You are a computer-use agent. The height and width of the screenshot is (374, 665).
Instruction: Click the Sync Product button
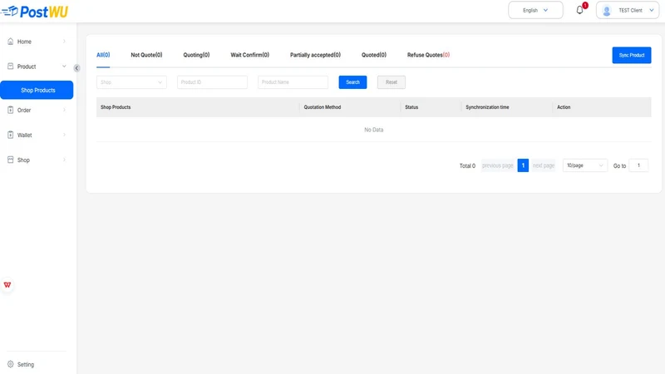(x=632, y=55)
